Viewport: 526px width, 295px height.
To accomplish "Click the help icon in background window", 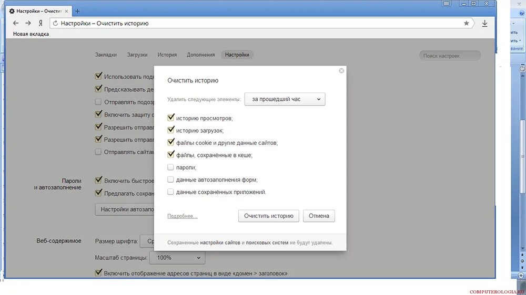I will coord(522,14).
